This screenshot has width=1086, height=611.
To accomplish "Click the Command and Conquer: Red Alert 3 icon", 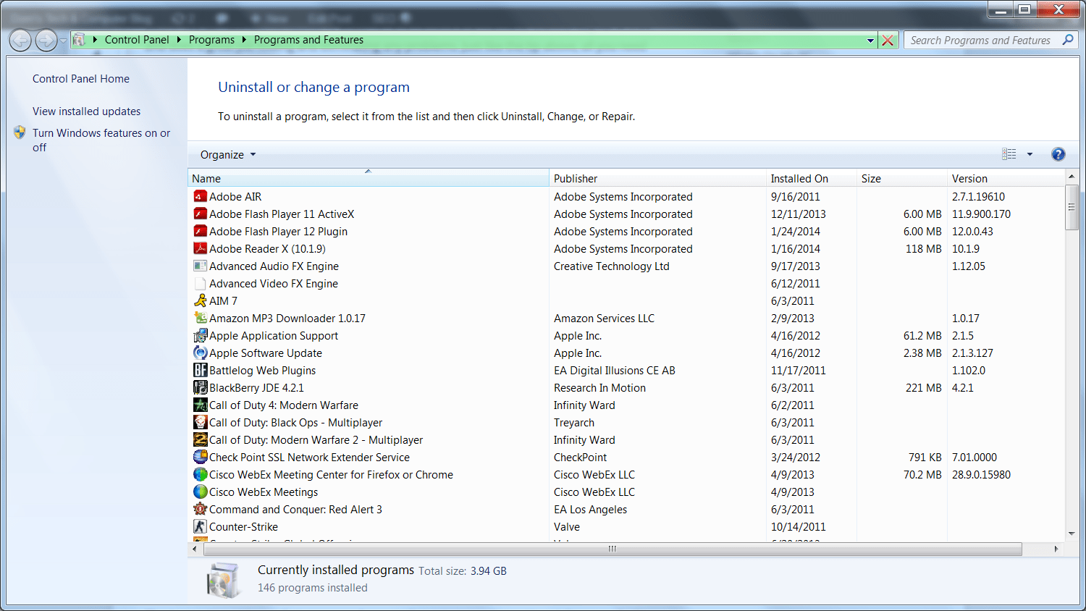I will click(201, 509).
